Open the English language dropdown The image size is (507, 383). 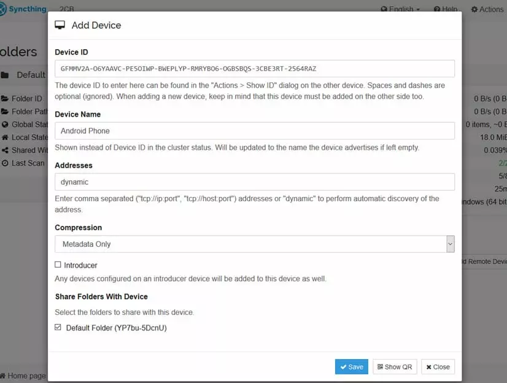401,9
